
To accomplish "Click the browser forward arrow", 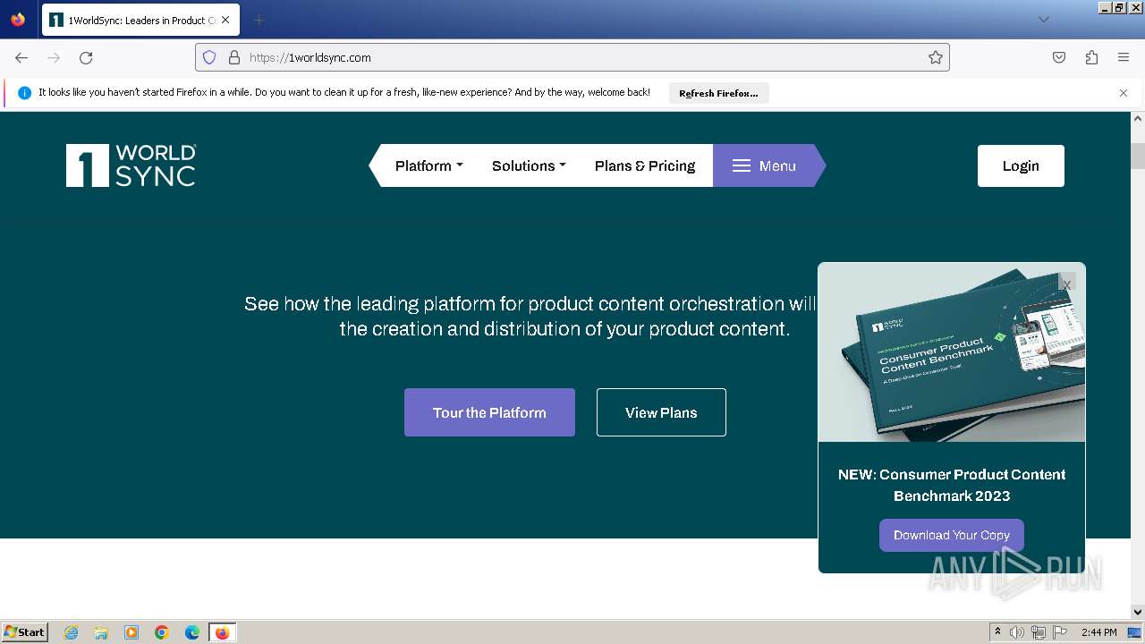I will [x=54, y=57].
